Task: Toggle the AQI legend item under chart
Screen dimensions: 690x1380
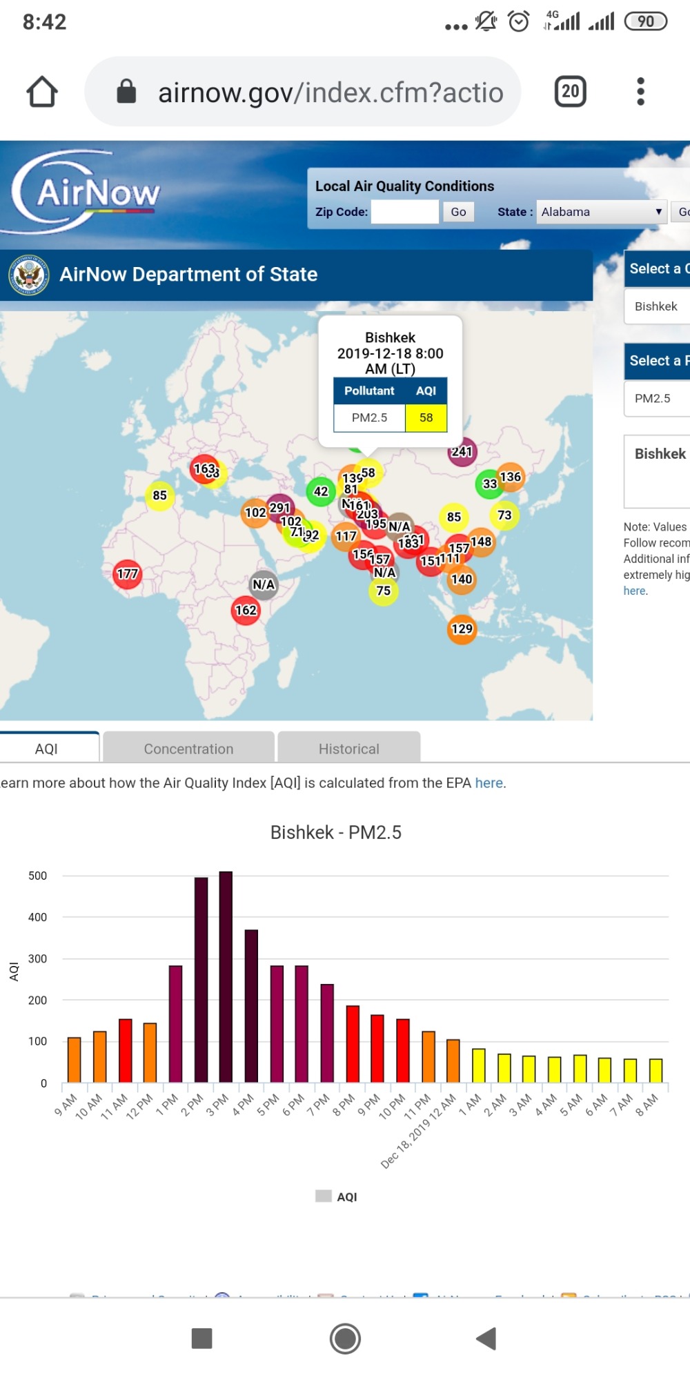Action: click(337, 1196)
